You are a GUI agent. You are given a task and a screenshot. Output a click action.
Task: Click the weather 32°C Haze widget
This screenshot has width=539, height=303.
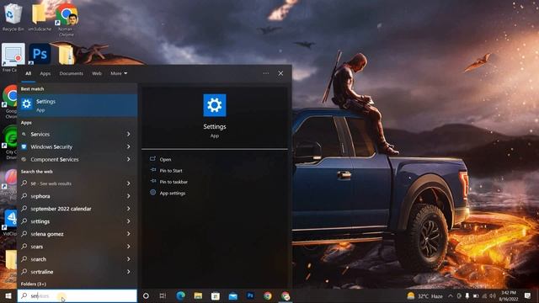click(x=424, y=295)
